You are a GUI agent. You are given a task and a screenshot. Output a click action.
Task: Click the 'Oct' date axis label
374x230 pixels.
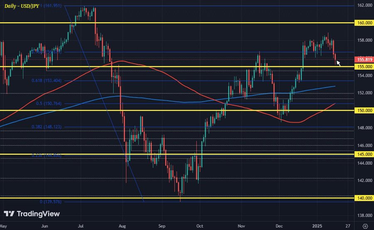[x=199, y=226]
